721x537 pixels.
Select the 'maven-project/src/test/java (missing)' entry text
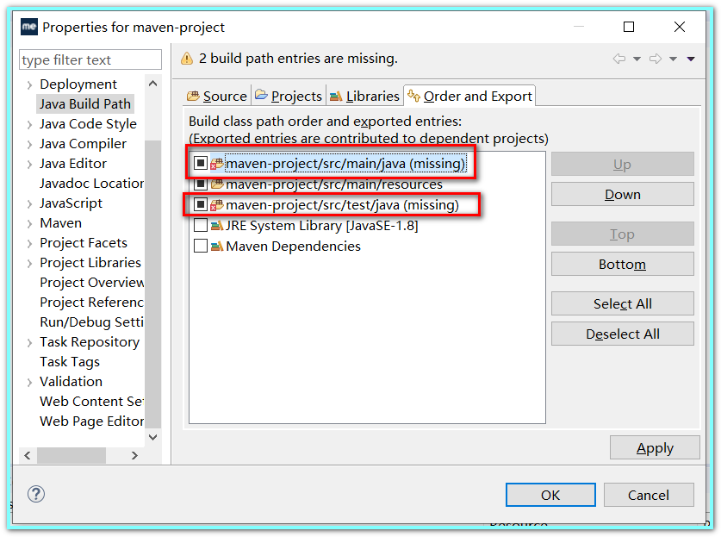pos(343,205)
